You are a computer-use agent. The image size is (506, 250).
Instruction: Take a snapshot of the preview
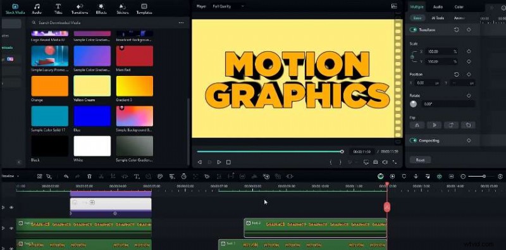(375, 162)
